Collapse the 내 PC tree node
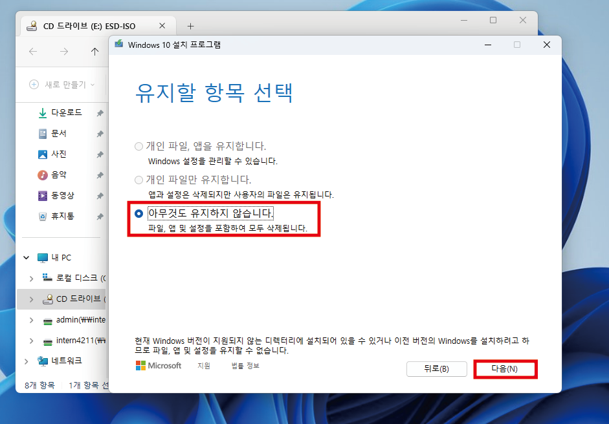Screen dimensions: 609x424 (x=27, y=257)
